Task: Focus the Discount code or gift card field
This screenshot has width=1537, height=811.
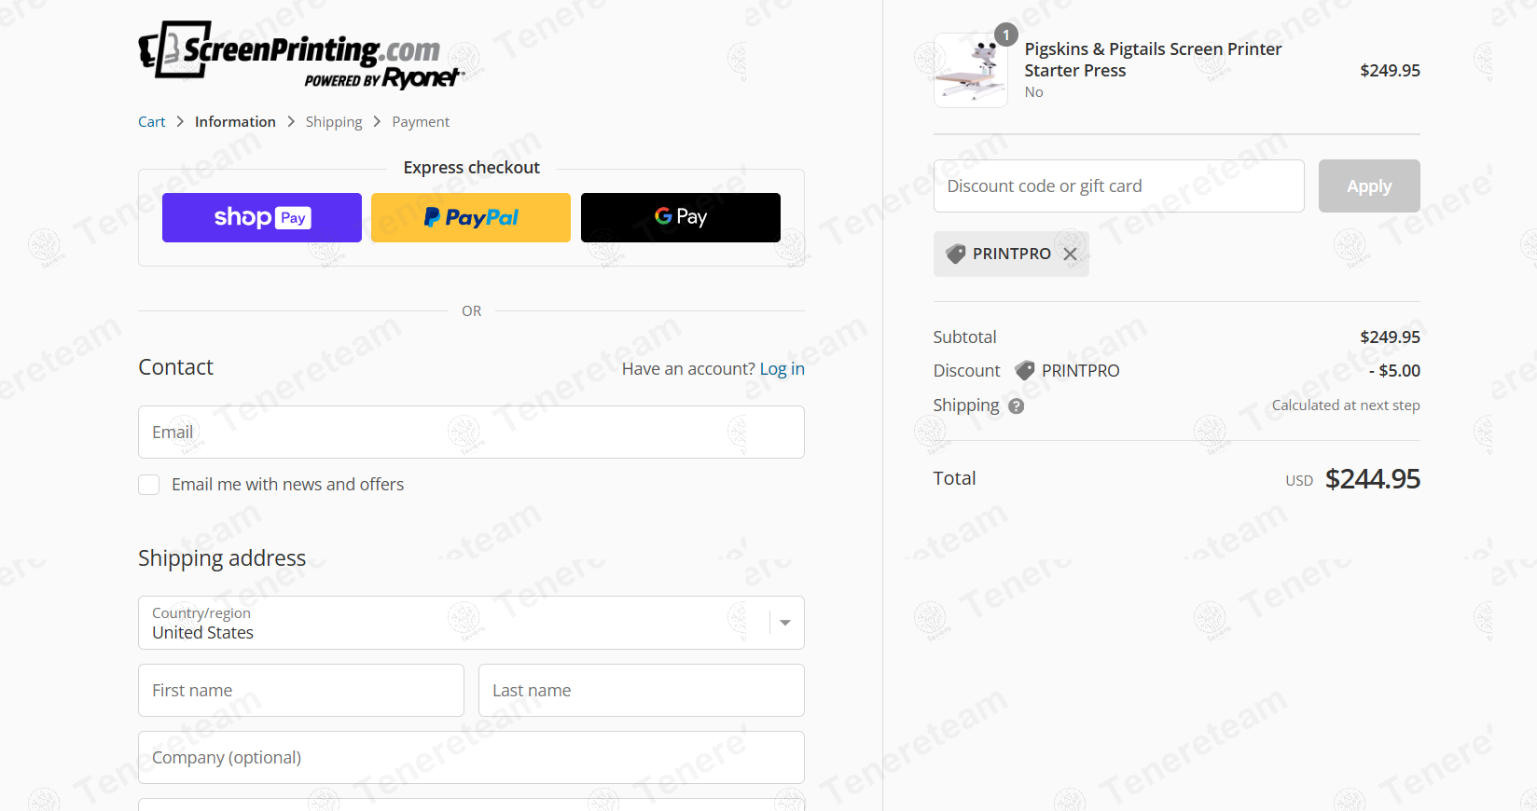Action: (1119, 186)
